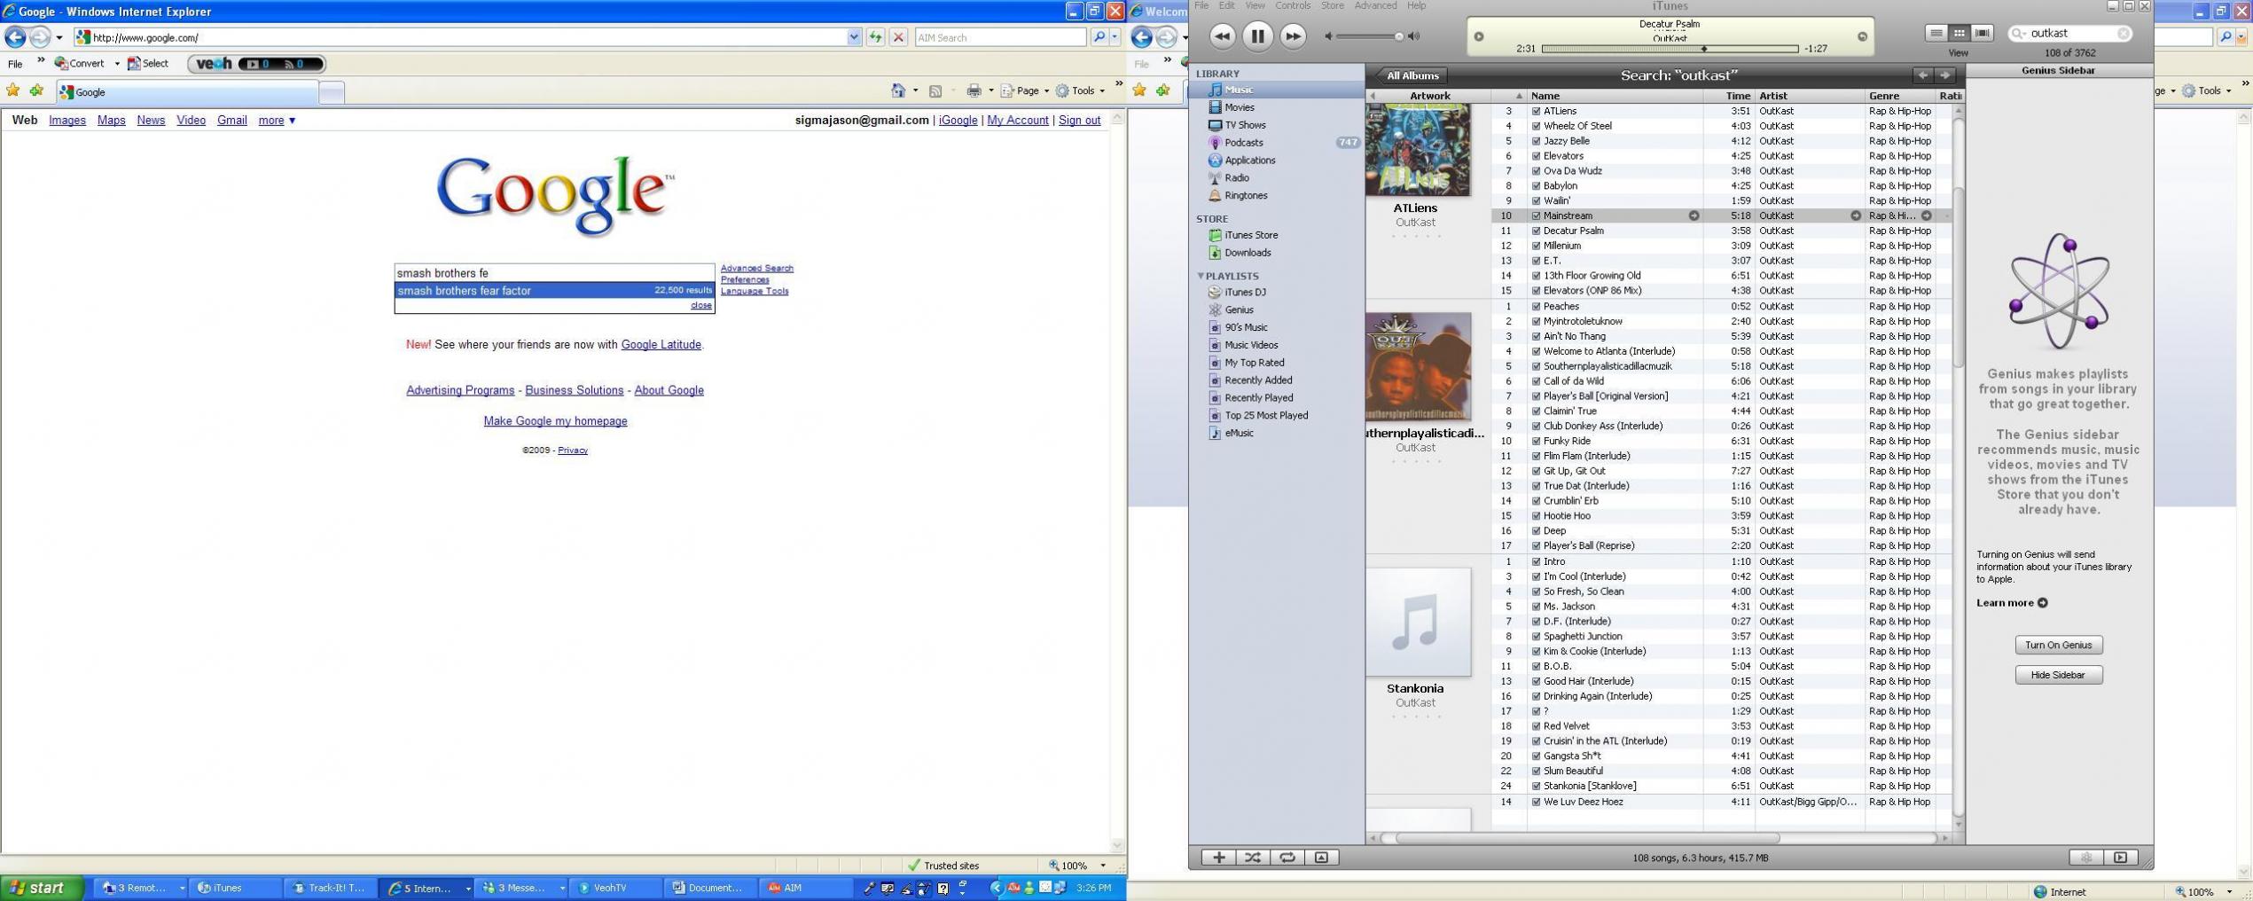
Task: Click the add playlist plus button
Action: [x=1218, y=858]
